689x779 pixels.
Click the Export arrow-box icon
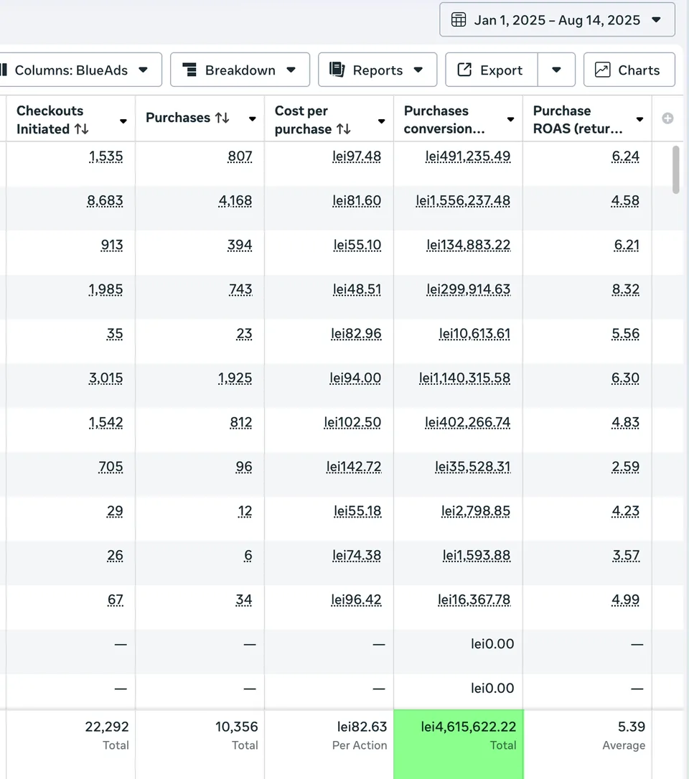coord(464,70)
